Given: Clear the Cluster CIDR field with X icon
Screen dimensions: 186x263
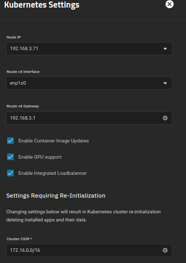Looking at the screenshot, I should point(165,250).
